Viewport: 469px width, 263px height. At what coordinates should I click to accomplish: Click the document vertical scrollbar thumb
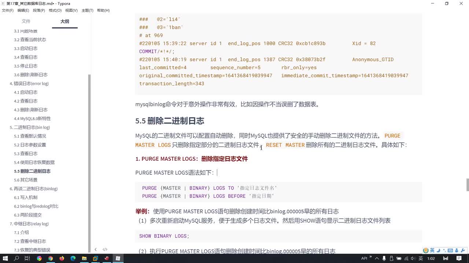click(467, 185)
